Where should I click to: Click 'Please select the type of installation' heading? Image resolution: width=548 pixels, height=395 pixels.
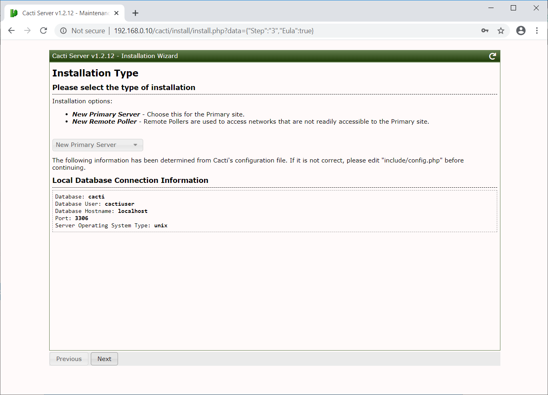pos(124,88)
